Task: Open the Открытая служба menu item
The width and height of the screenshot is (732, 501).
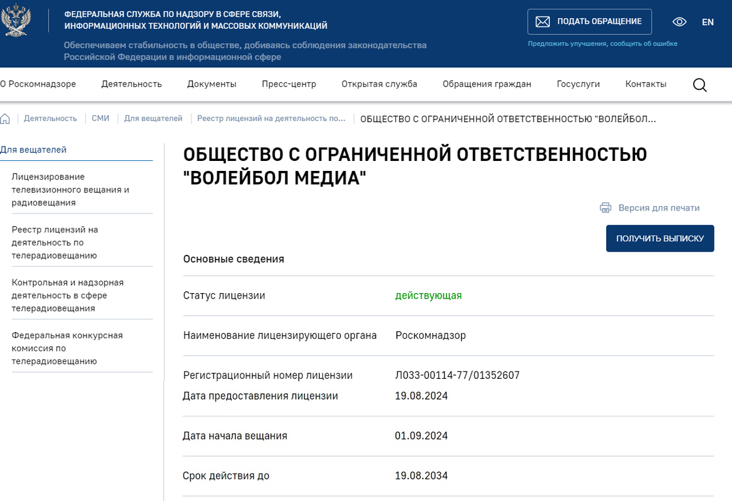Action: click(379, 84)
